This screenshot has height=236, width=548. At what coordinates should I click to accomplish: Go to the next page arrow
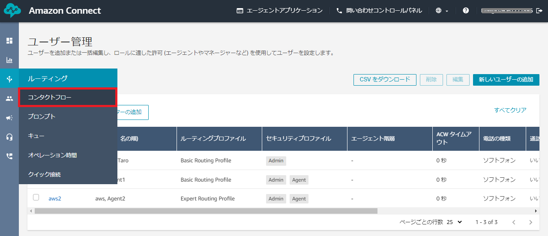pyautogui.click(x=530, y=222)
